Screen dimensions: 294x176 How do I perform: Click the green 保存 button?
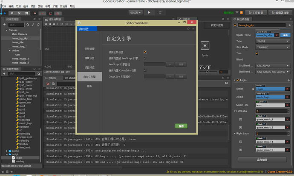[x=181, y=126]
